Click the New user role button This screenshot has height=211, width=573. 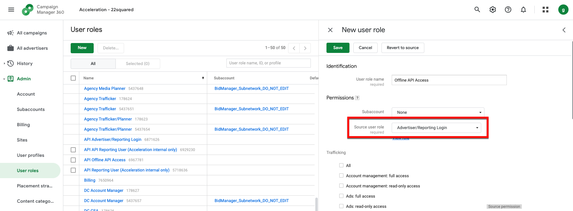click(82, 48)
